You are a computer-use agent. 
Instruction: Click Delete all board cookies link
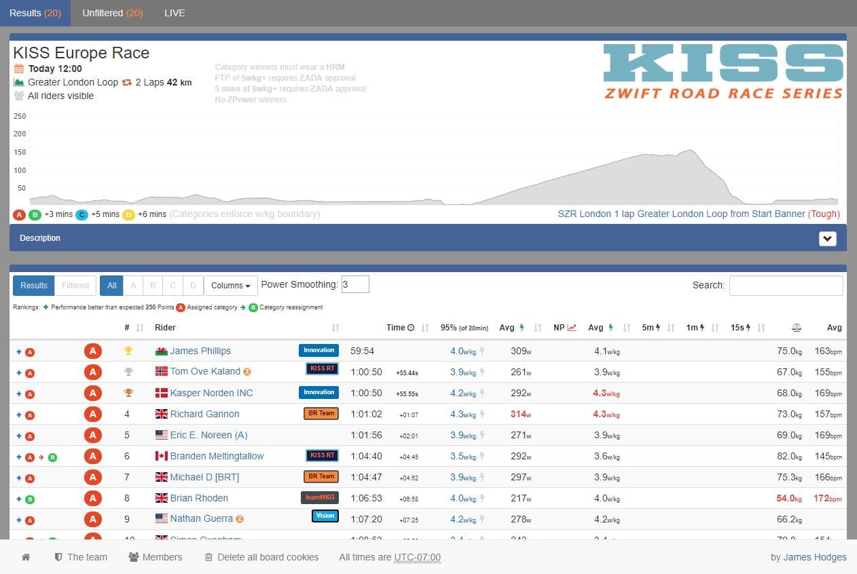[x=268, y=557]
